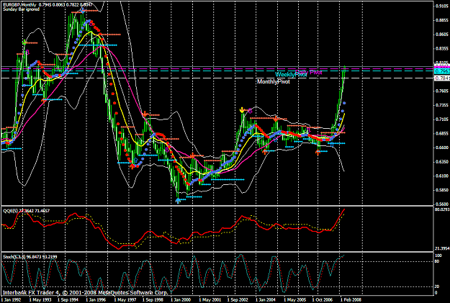Screen dimensions: 450x303
Task: Click the '1 May 2001' date label
Action: (x=210, y=300)
